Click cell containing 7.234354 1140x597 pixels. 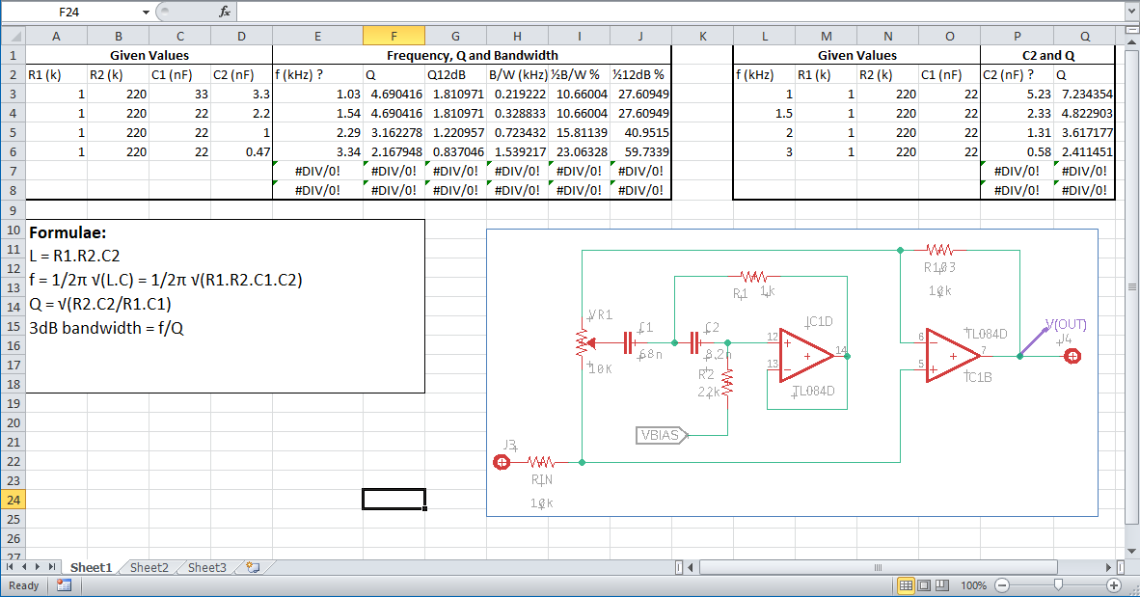click(x=1084, y=94)
